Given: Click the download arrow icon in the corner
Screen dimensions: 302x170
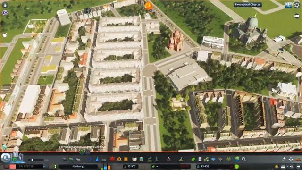Looking at the screenshot, I should (x=5, y=5).
